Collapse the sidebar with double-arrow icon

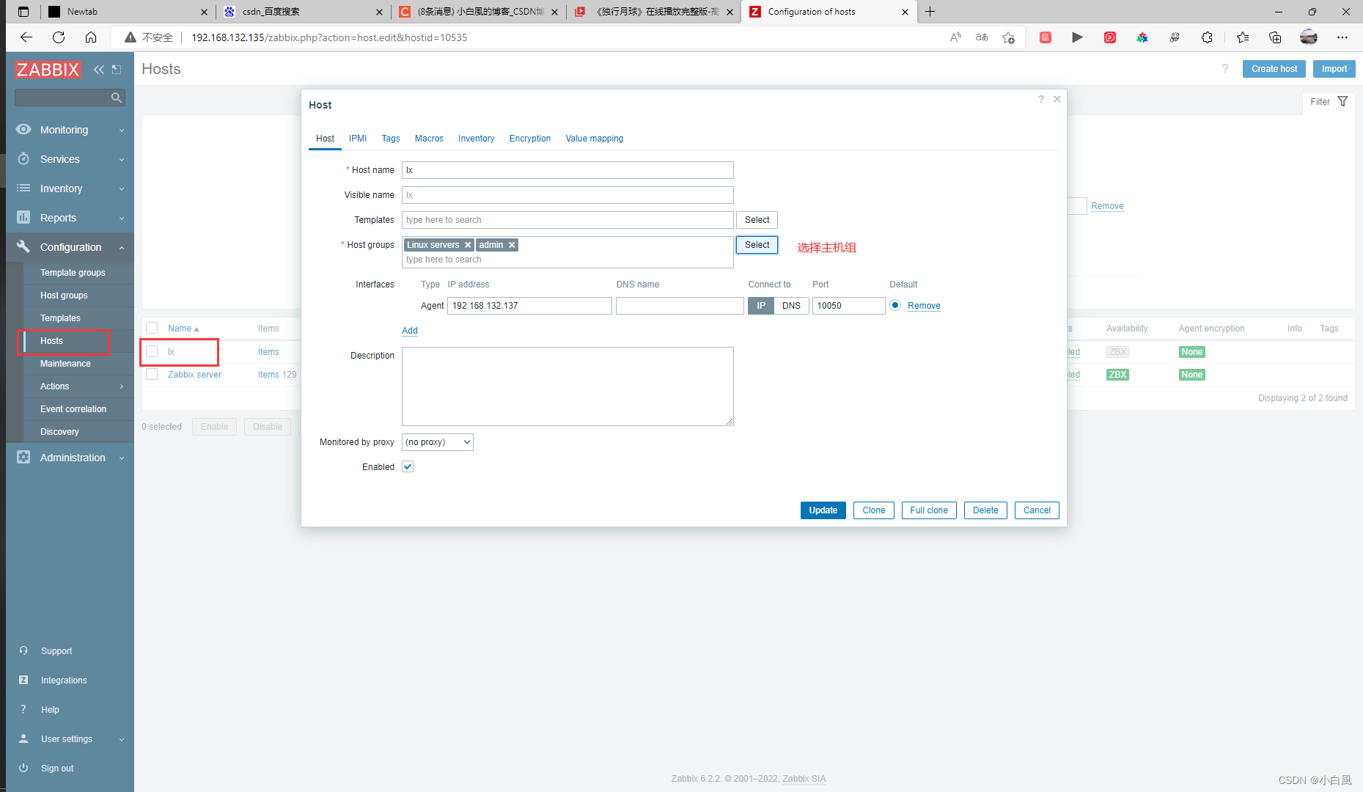(99, 70)
